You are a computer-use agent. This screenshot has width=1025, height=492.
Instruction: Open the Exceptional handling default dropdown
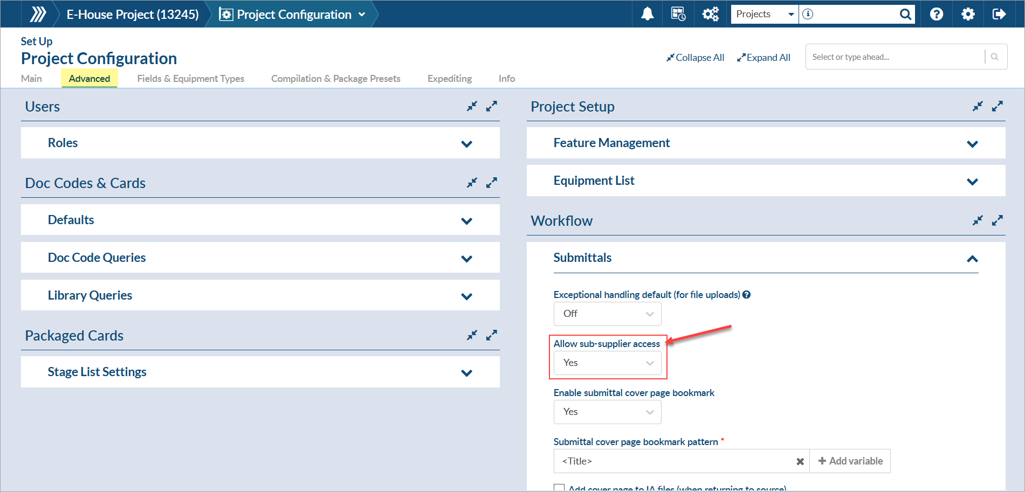point(607,314)
